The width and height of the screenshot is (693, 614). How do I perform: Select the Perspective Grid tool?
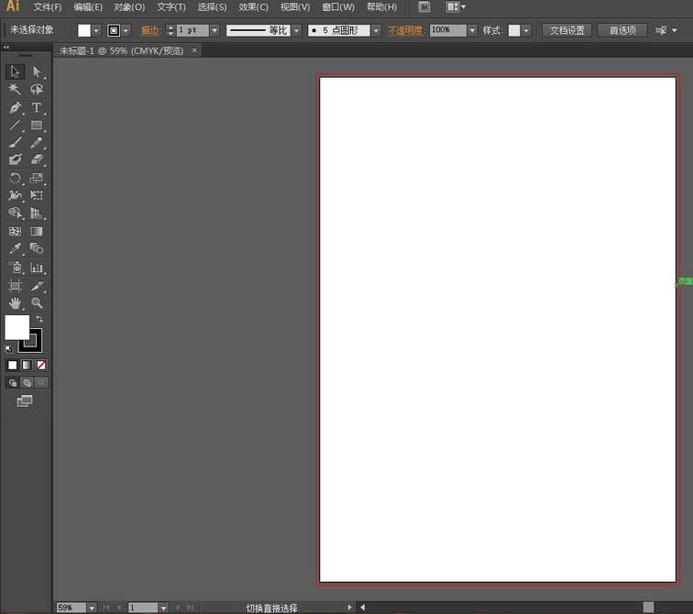pyautogui.click(x=37, y=213)
